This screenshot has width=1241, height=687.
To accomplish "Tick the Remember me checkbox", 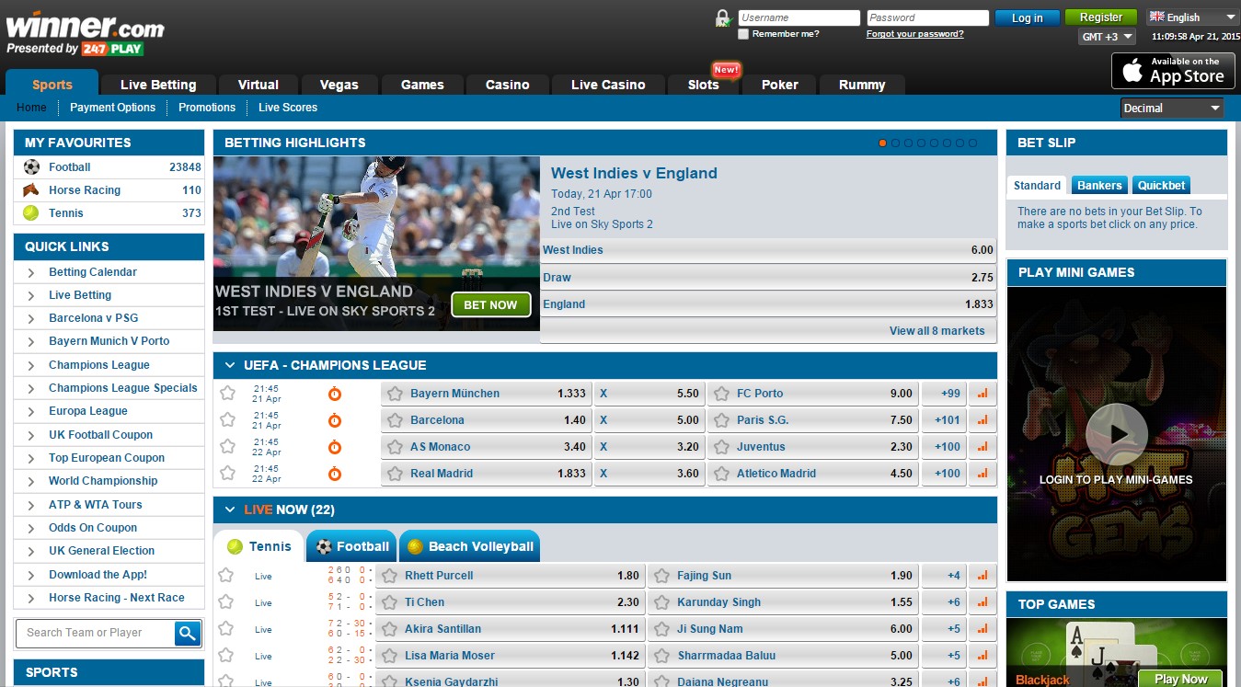I will click(x=743, y=34).
